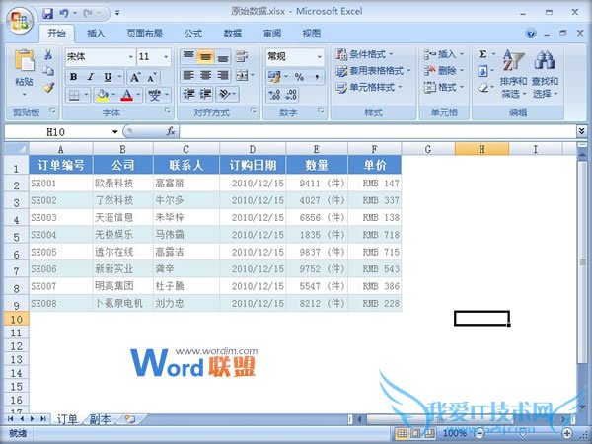Switch to Page Layout view in status bar
Screen dimensions: 592x444
pos(415,434)
